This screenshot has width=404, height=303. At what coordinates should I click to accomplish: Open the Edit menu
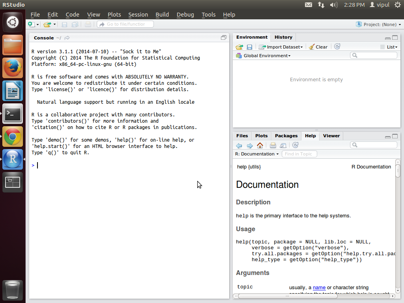(52, 15)
